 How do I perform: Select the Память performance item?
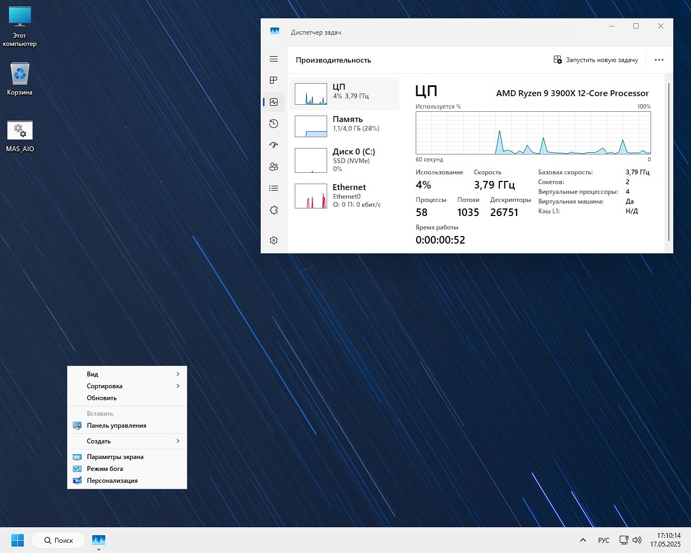[x=344, y=126]
